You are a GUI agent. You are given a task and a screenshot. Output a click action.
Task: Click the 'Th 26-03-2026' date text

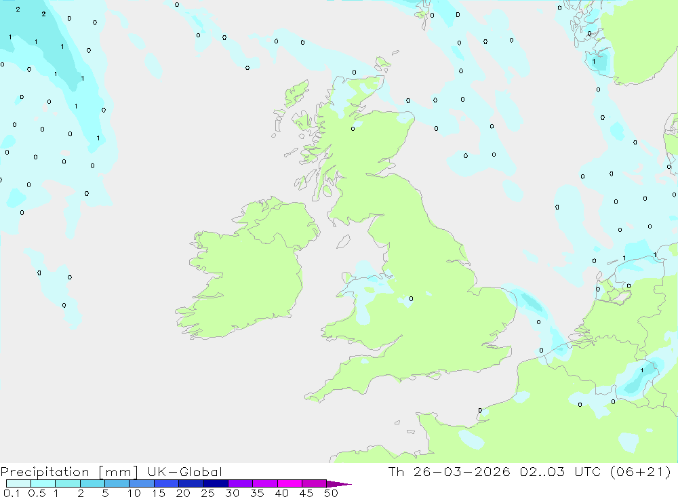point(450,471)
